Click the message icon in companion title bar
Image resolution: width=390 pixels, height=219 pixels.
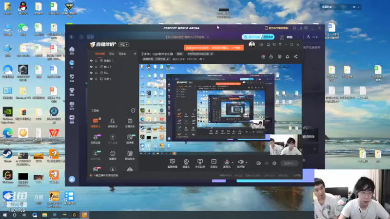point(261,45)
